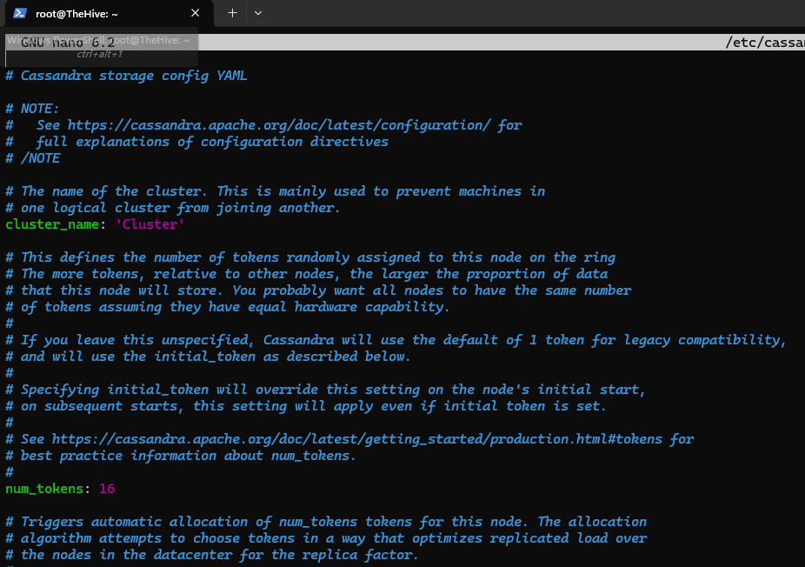Click the /etc/cassandra file path in header
The height and width of the screenshot is (567, 805).
[x=764, y=42]
